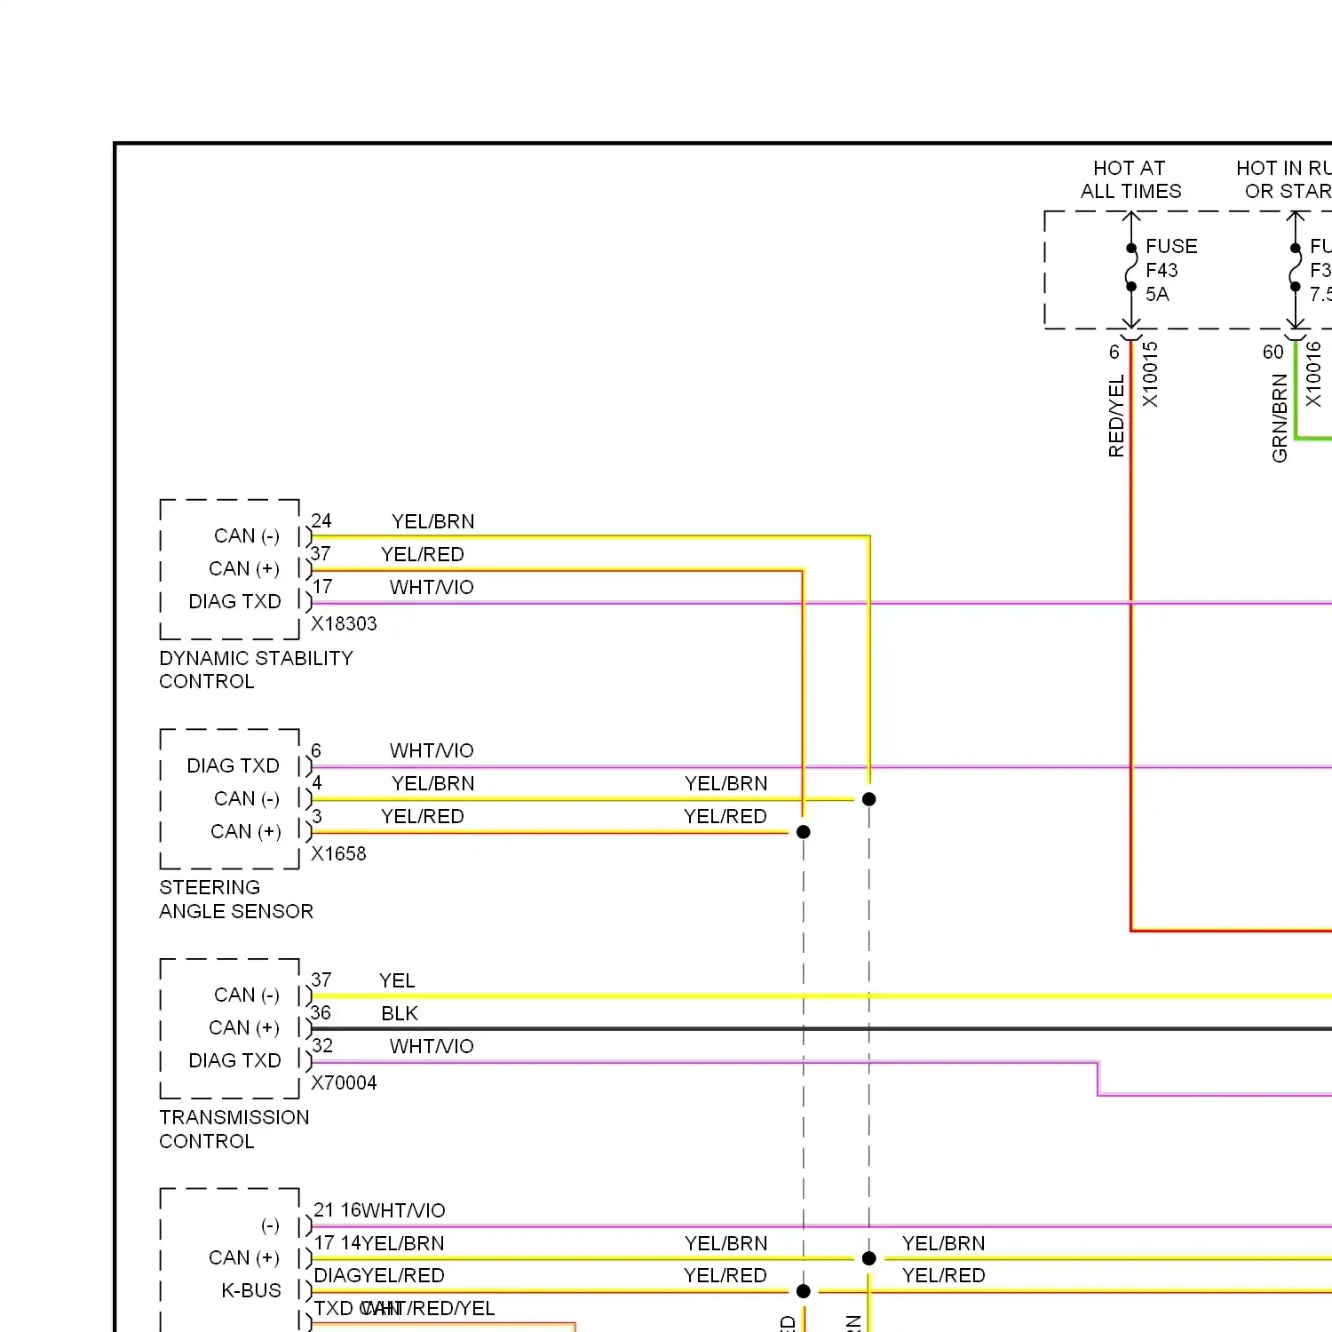
Task: Click WHT/VIO label at transmission pin 32
Action: (x=432, y=1046)
